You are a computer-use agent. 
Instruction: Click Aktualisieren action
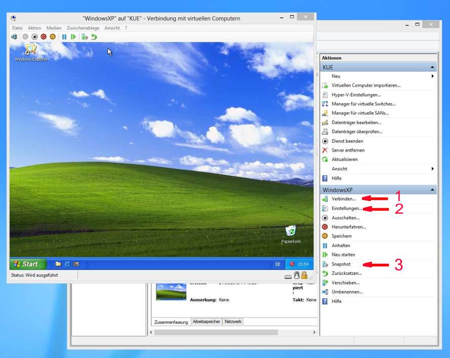(345, 159)
